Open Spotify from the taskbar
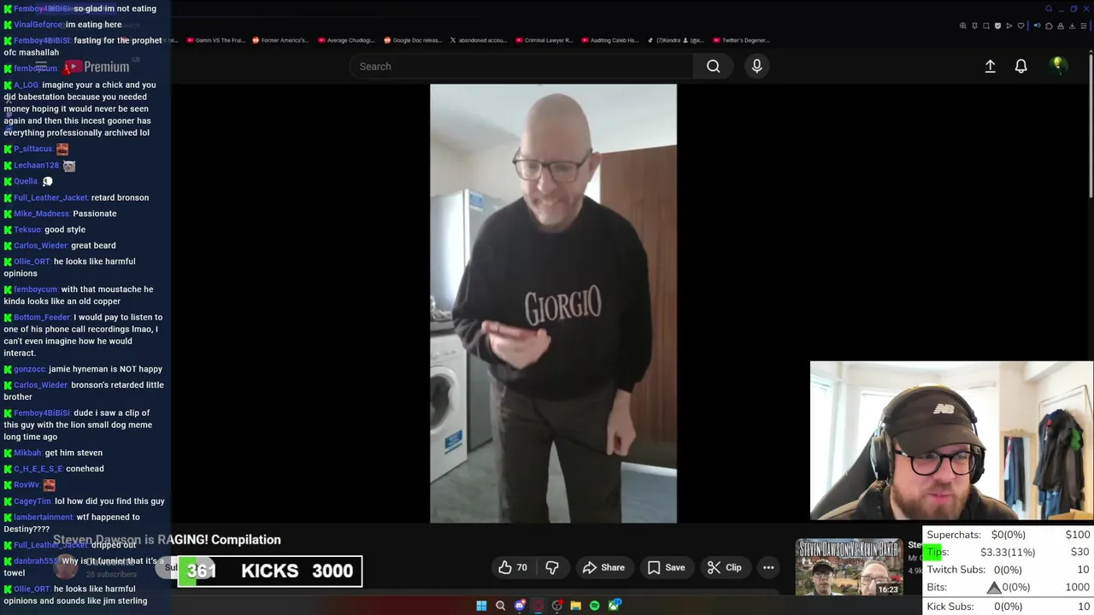This screenshot has height=615, width=1094. tap(594, 606)
